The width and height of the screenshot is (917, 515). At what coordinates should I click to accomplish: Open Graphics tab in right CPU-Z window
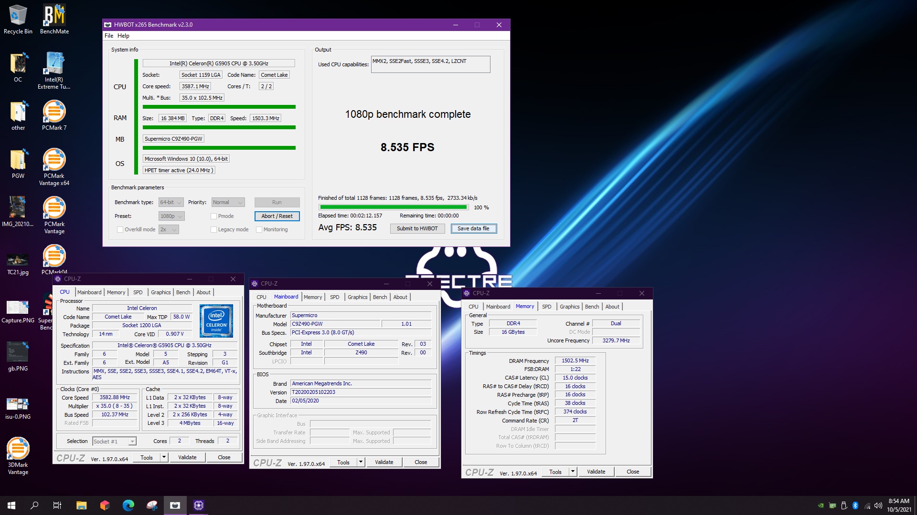pos(569,307)
